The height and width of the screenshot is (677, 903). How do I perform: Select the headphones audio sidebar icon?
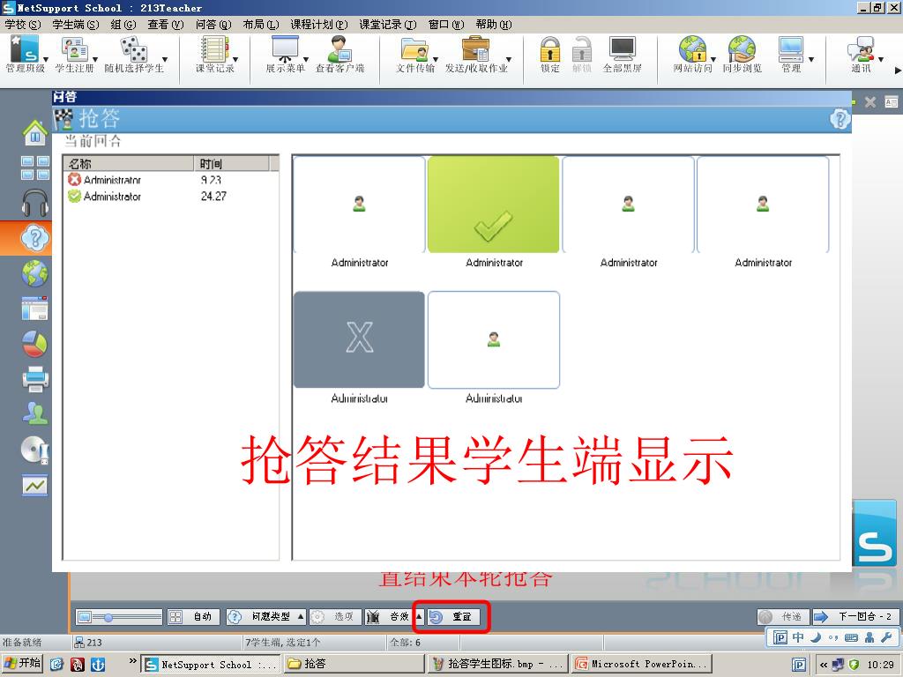coord(35,203)
